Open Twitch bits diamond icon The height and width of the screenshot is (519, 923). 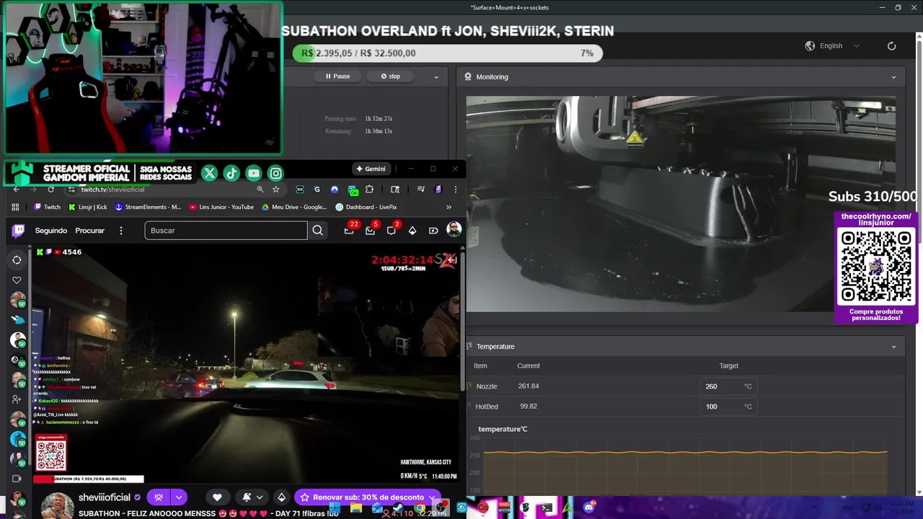coord(412,231)
